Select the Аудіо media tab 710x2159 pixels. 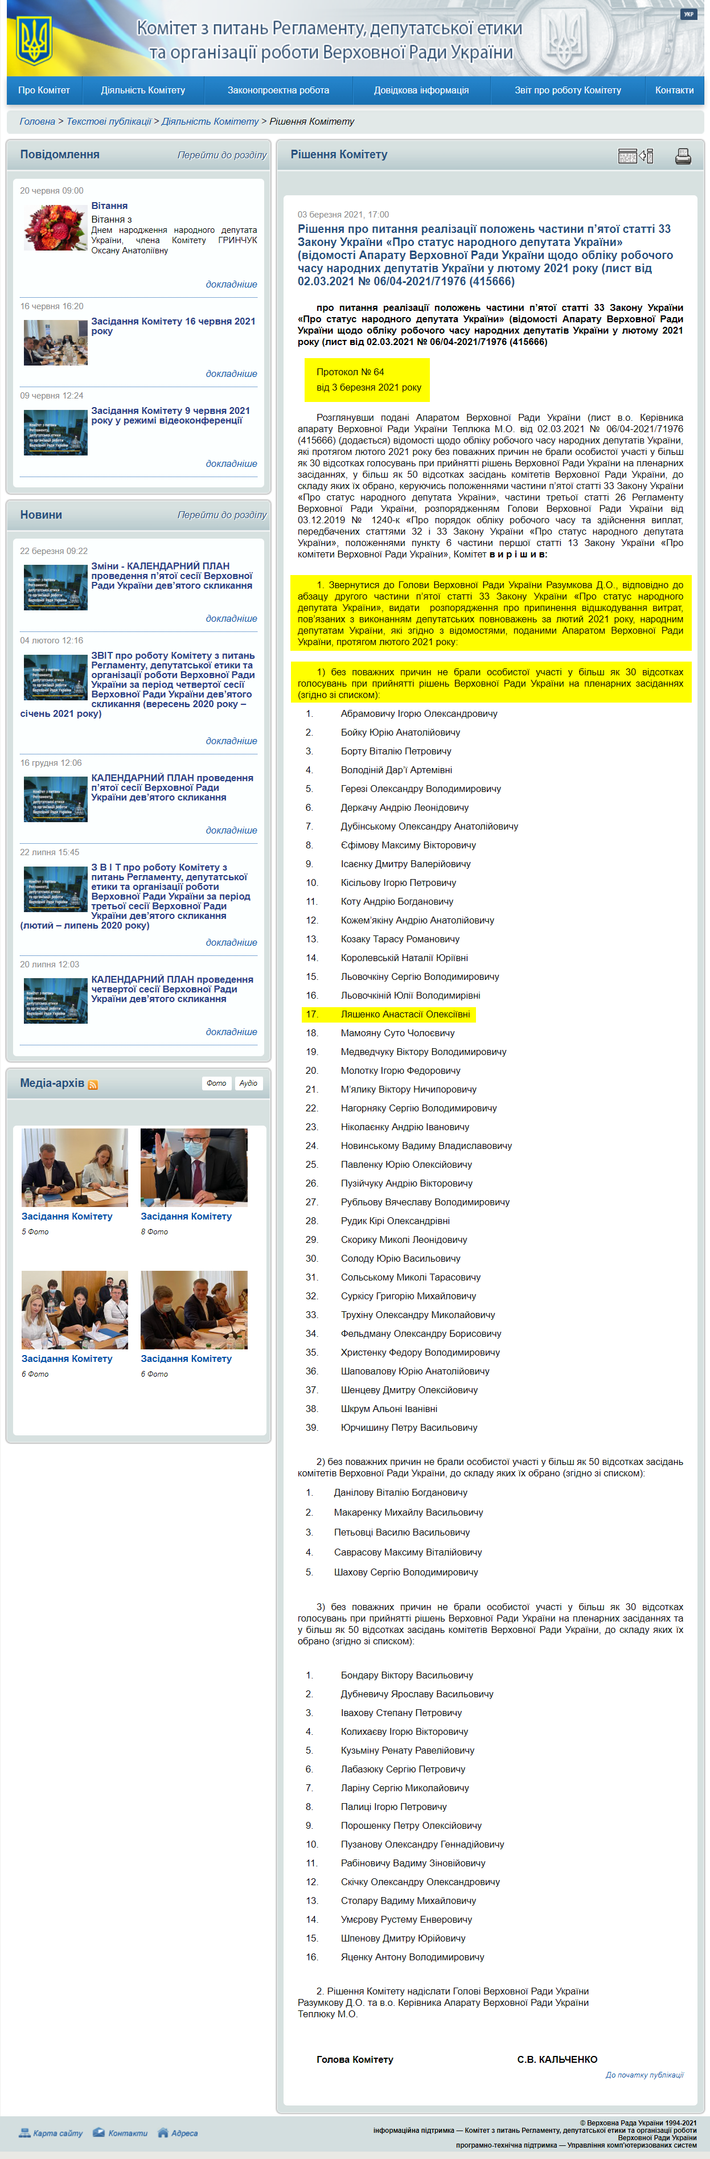pos(248,1083)
